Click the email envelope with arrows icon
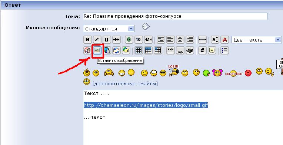The width and height of the screenshot is (283, 145). point(116,50)
